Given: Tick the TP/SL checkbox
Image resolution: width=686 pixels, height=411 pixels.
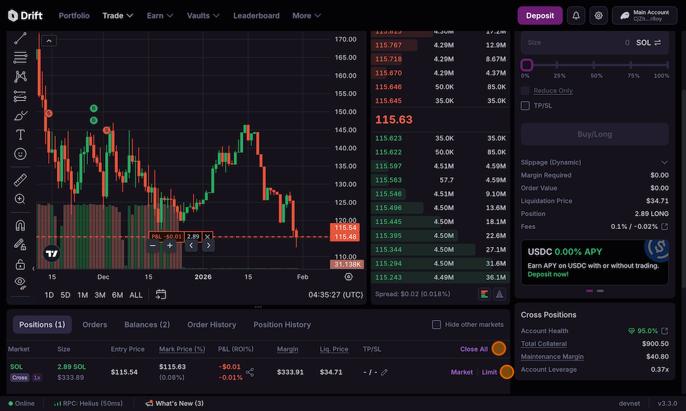Looking at the screenshot, I should pos(525,106).
